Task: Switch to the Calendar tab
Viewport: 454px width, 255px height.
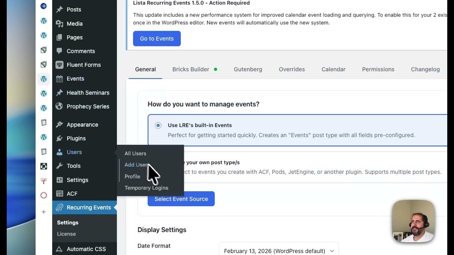Action: 333,69
